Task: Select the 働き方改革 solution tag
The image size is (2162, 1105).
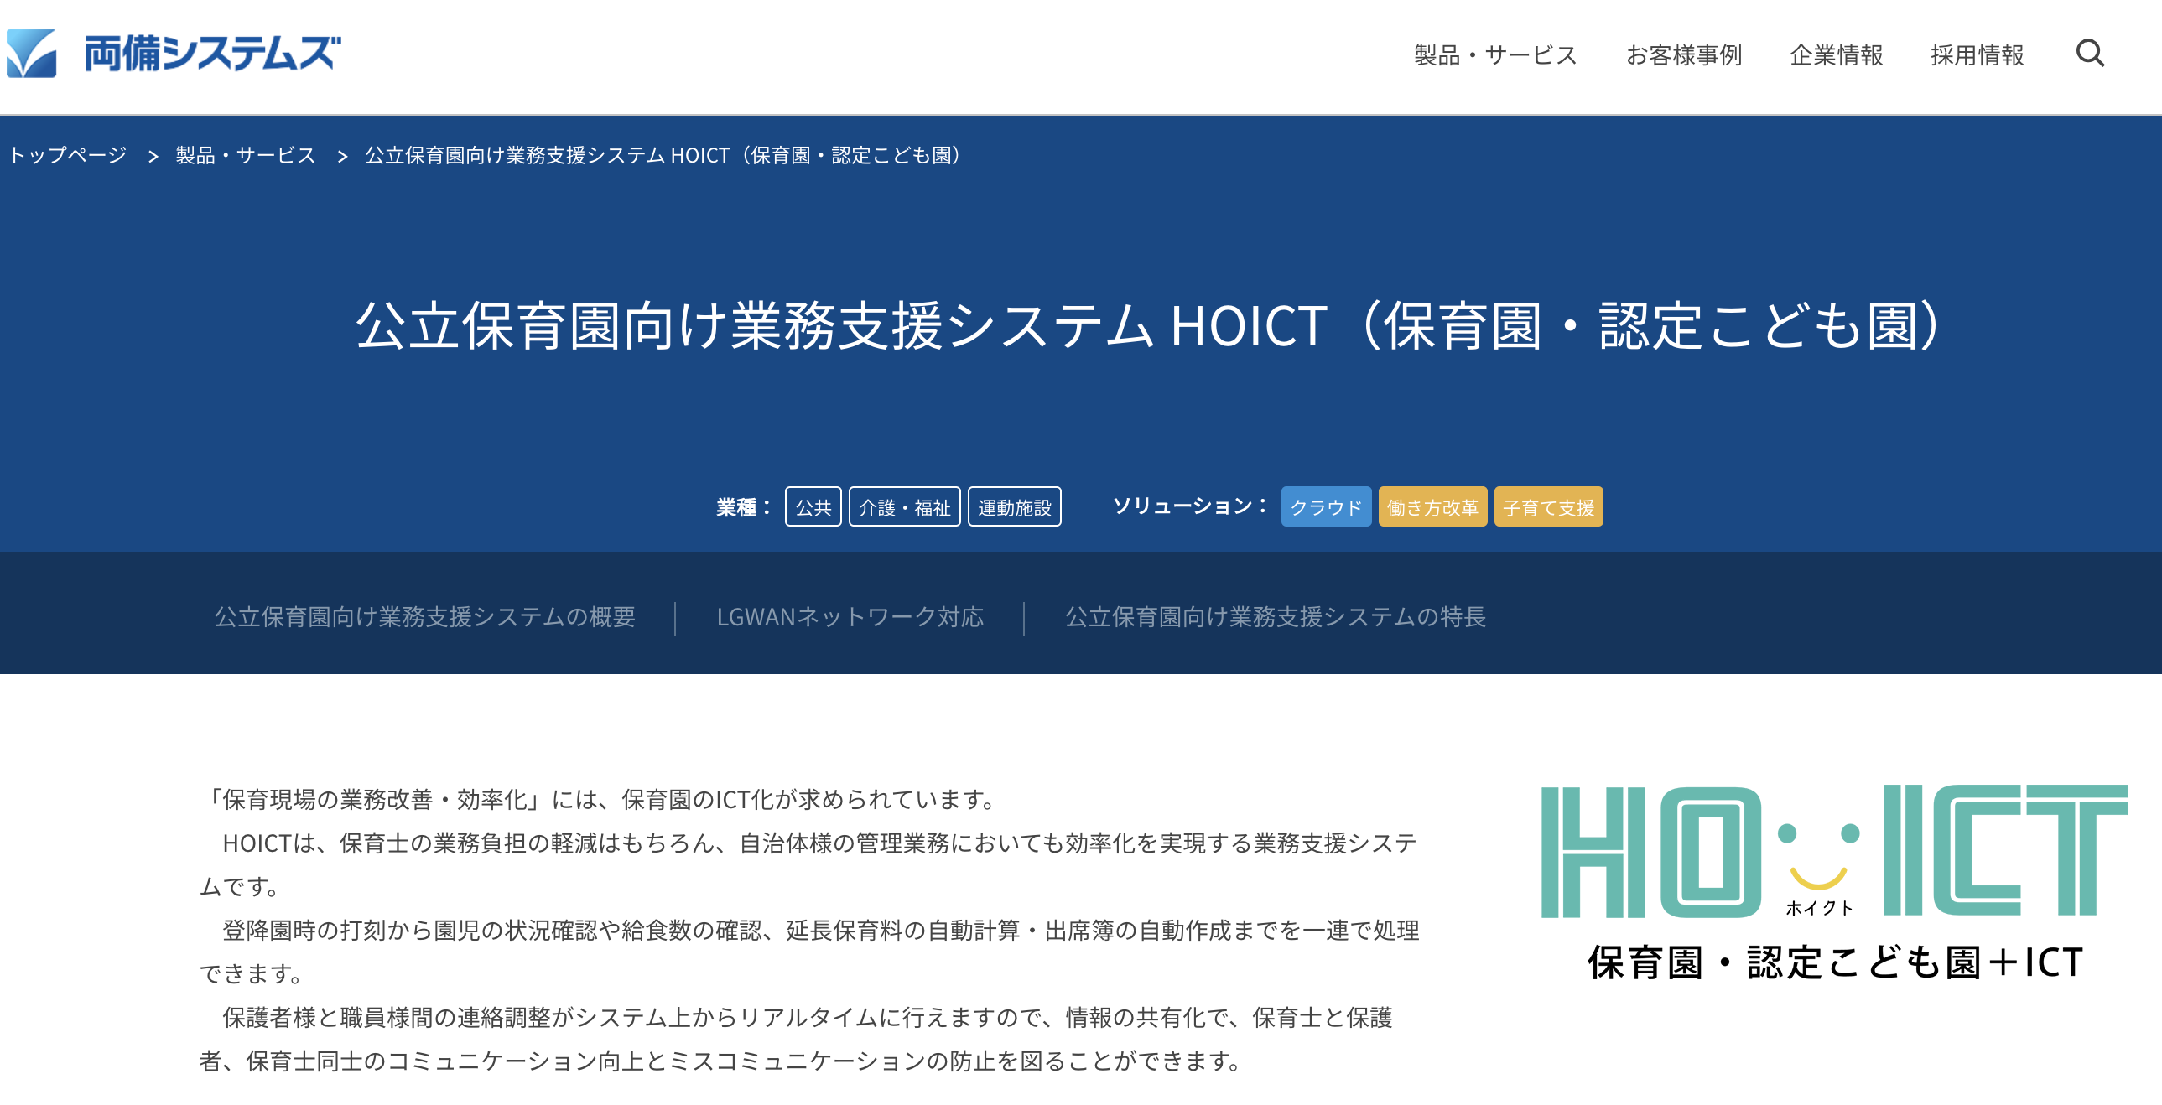Action: [x=1432, y=506]
